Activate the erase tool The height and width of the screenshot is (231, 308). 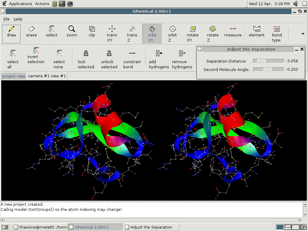[x=32, y=32]
